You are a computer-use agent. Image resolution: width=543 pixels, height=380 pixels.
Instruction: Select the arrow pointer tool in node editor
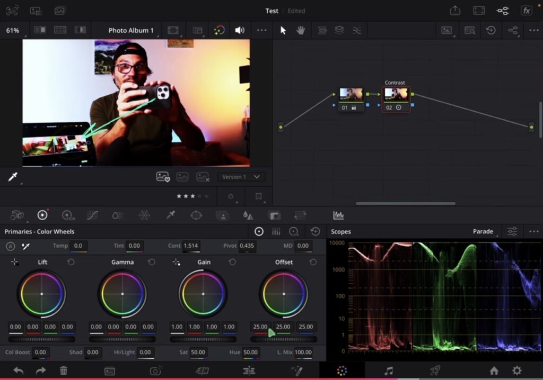click(283, 30)
